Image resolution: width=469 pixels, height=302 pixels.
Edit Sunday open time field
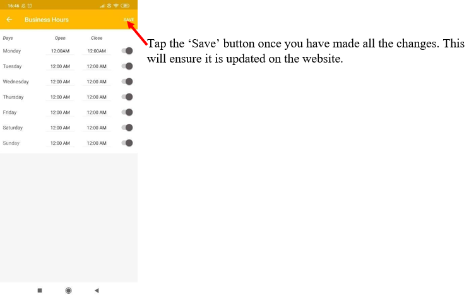[x=60, y=143]
